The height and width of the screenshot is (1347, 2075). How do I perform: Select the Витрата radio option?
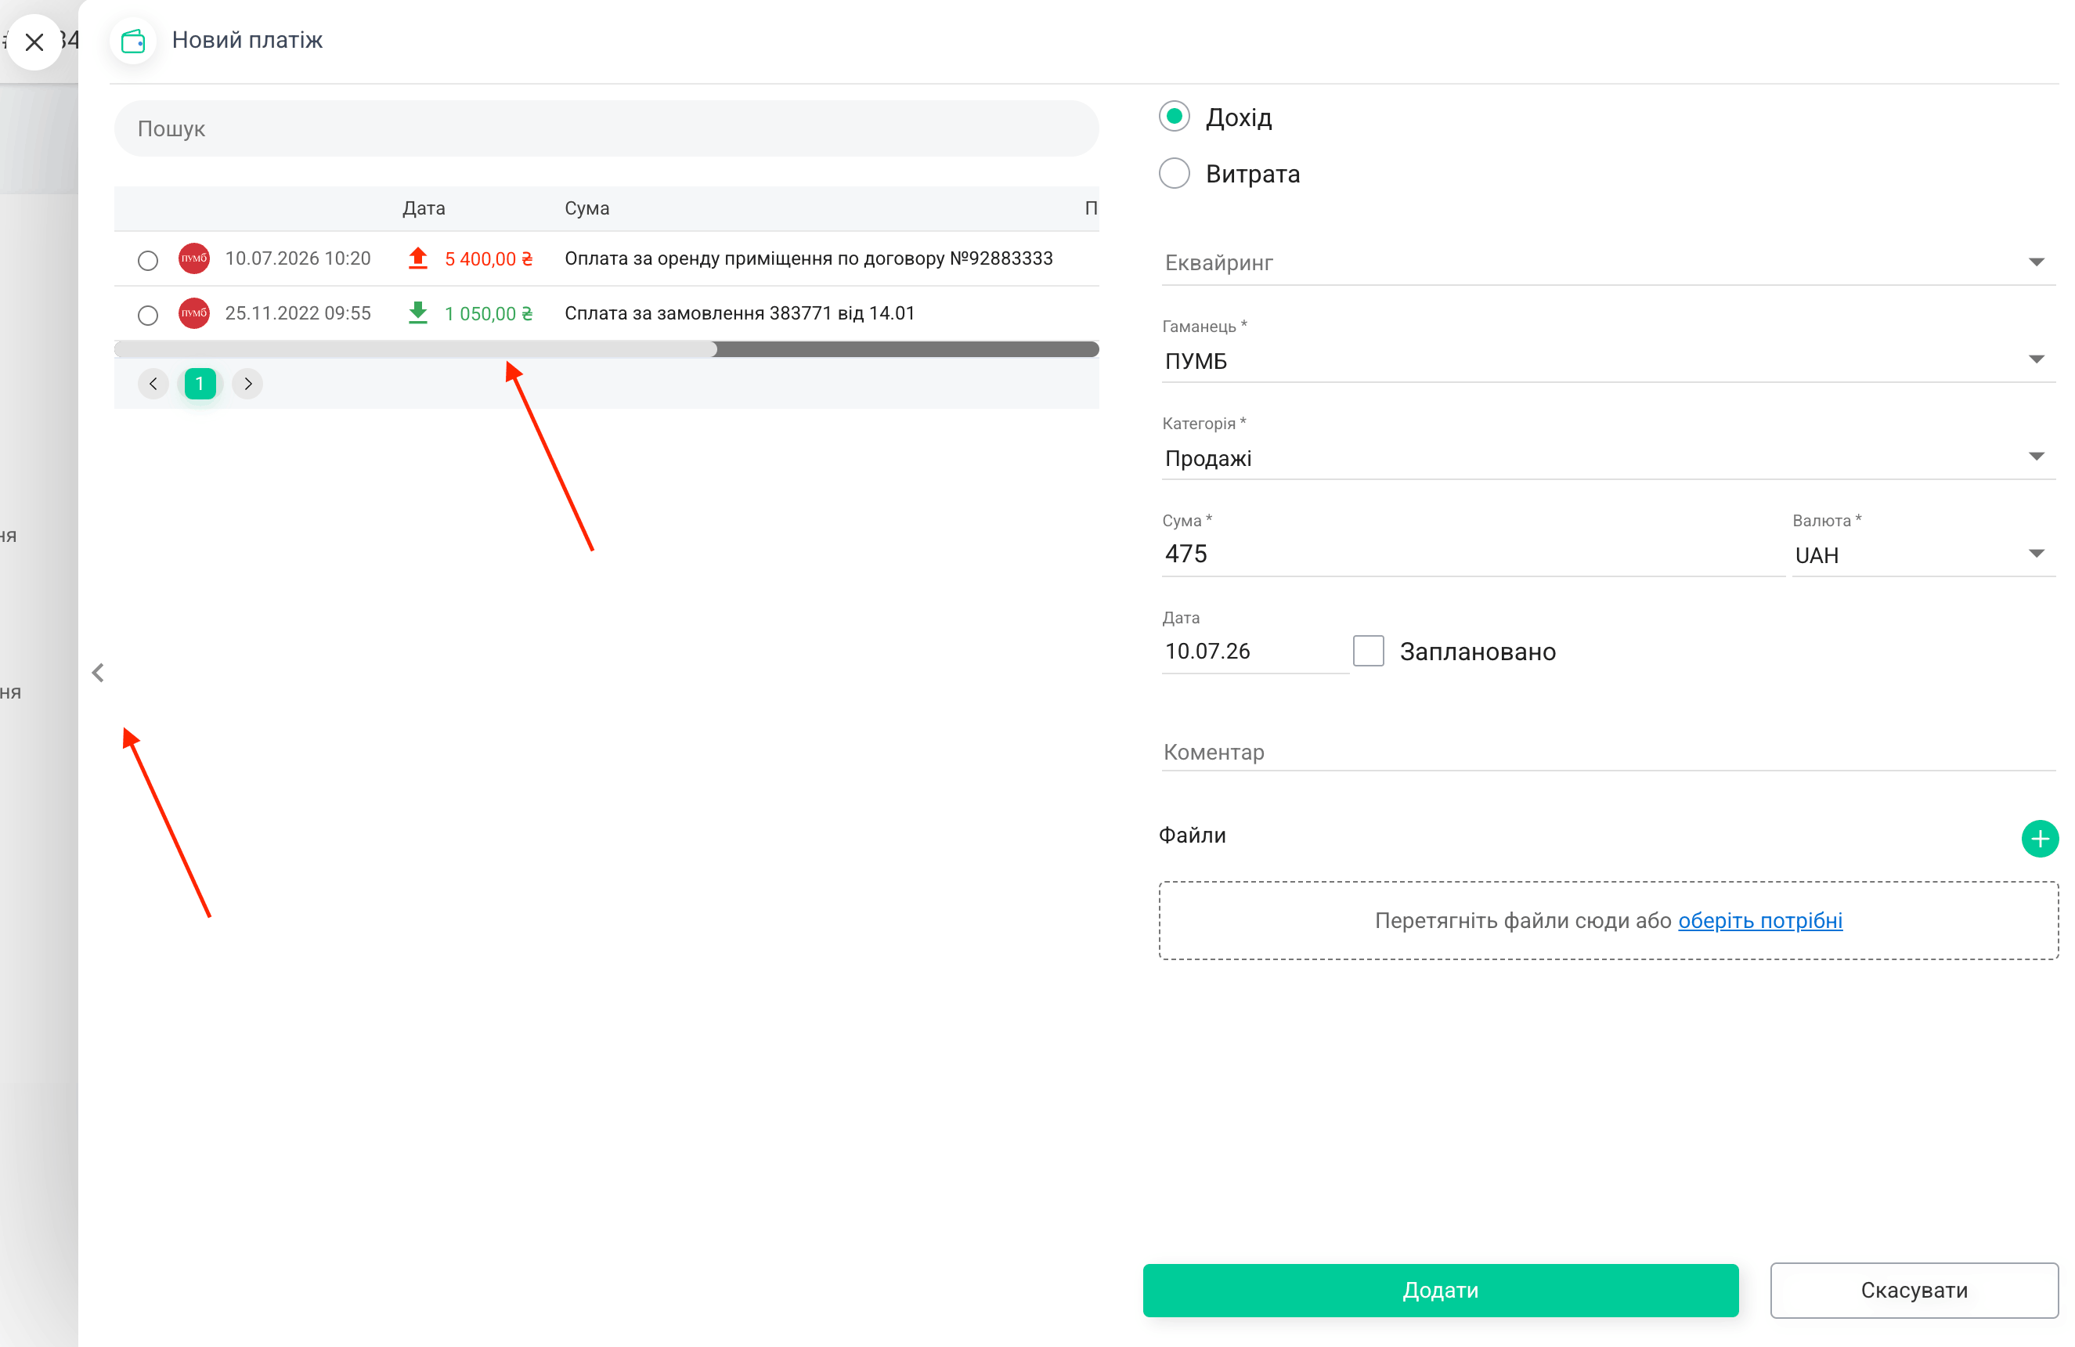click(1175, 174)
